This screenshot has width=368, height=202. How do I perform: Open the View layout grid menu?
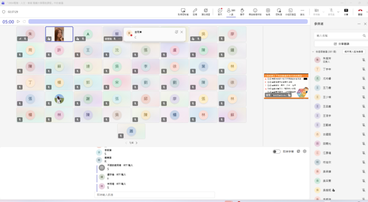(x=268, y=12)
